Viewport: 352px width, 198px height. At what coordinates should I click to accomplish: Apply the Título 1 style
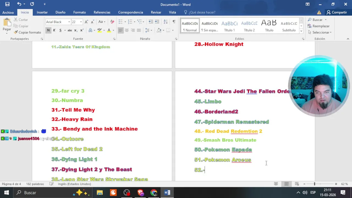[x=229, y=26]
